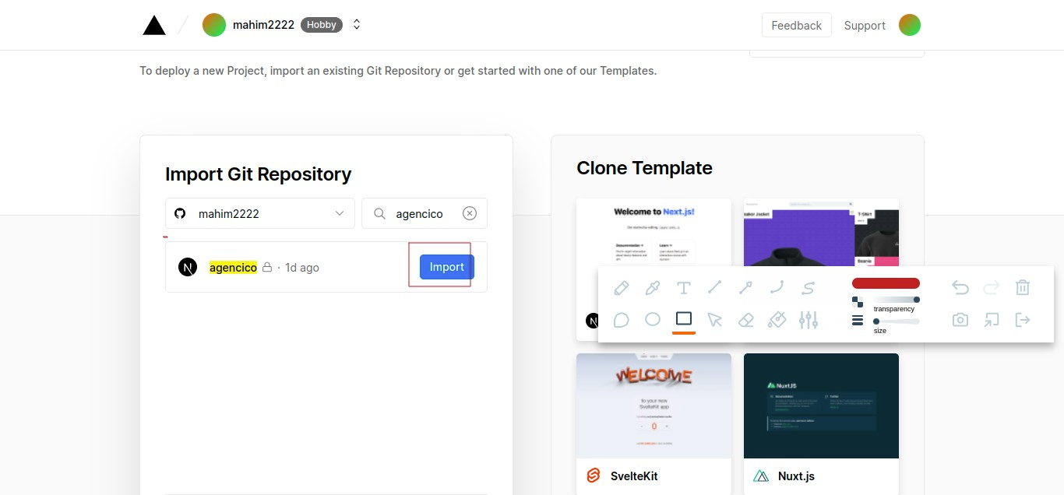Select the polygon shape tool
This screenshot has width=1064, height=495.
622,320
